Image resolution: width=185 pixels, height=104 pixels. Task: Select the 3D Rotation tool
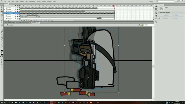click(x=2, y=14)
